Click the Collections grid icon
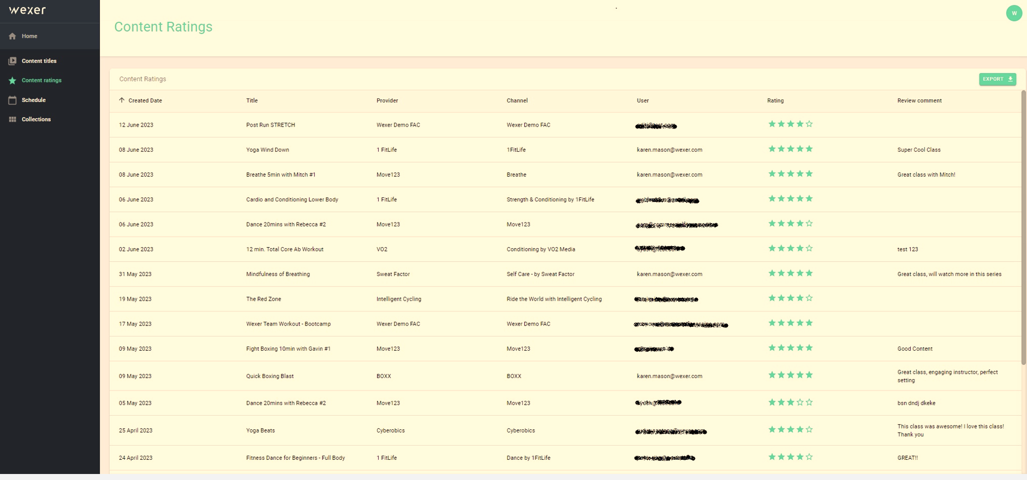Image resolution: width=1027 pixels, height=480 pixels. pos(13,119)
